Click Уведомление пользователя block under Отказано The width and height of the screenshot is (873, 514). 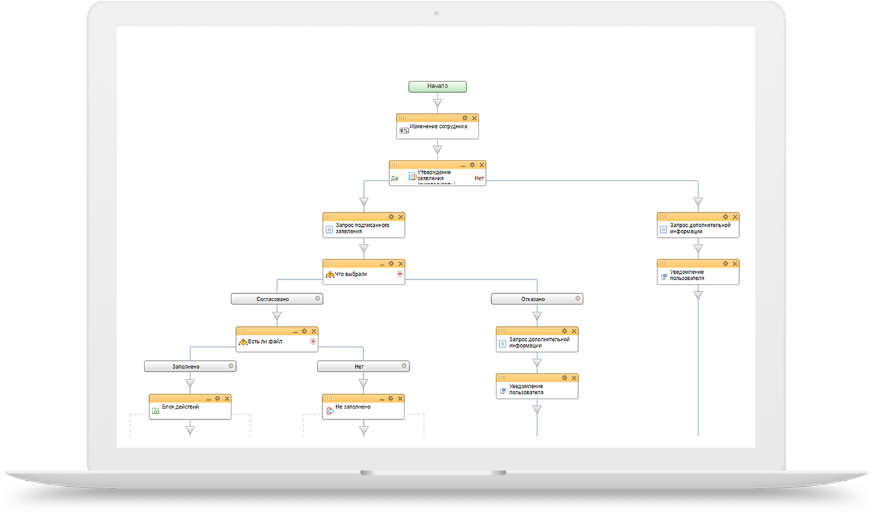point(537,386)
